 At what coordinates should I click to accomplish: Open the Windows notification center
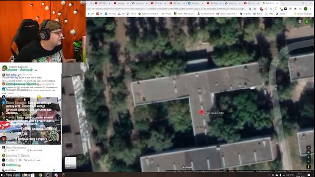point(309,175)
